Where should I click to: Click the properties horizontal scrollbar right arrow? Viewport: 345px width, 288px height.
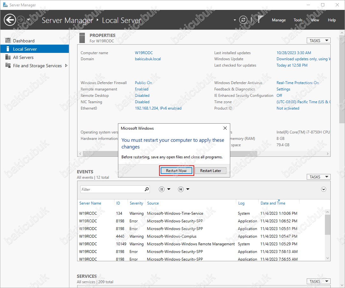pos(327,154)
